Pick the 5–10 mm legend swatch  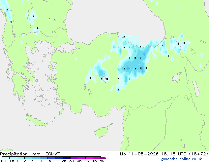[x=36, y=158]
